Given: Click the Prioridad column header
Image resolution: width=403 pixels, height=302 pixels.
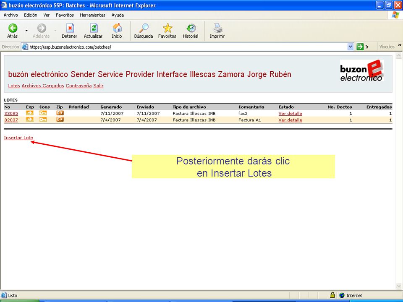Looking at the screenshot, I should pos(79,107).
